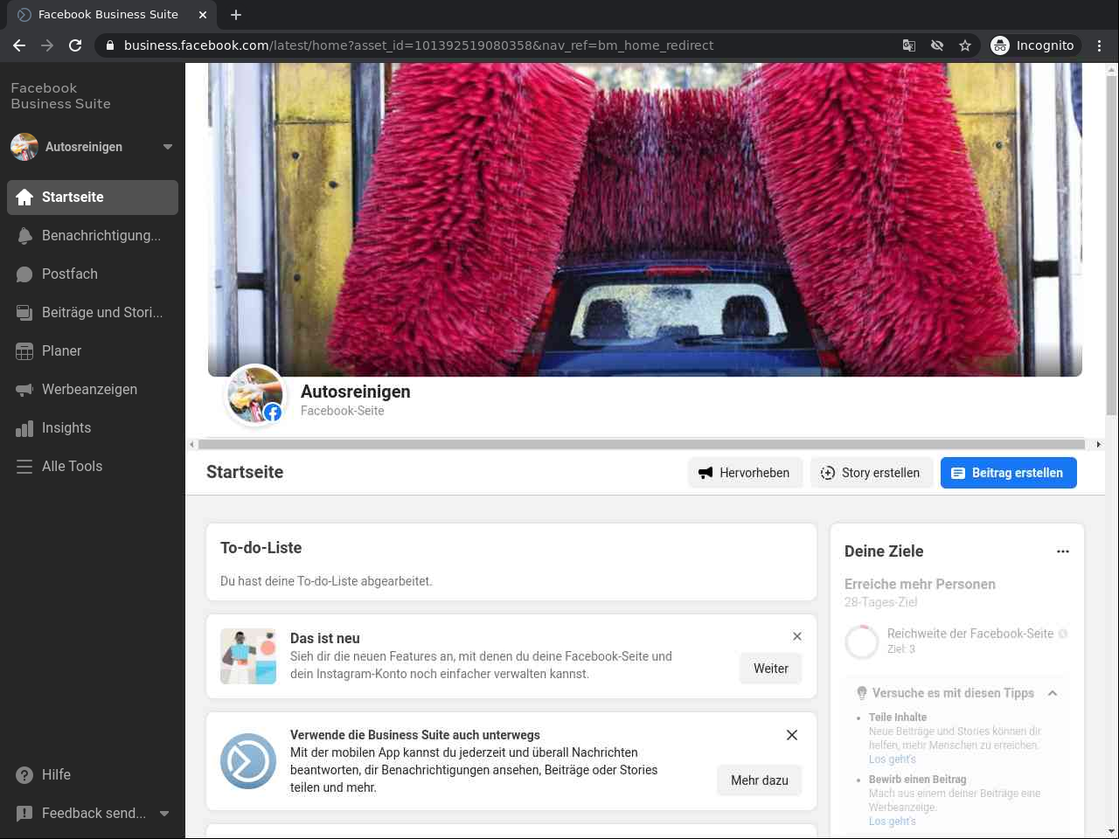The height and width of the screenshot is (839, 1119).
Task: Select Startseite in the sidebar
Action: pos(93,198)
